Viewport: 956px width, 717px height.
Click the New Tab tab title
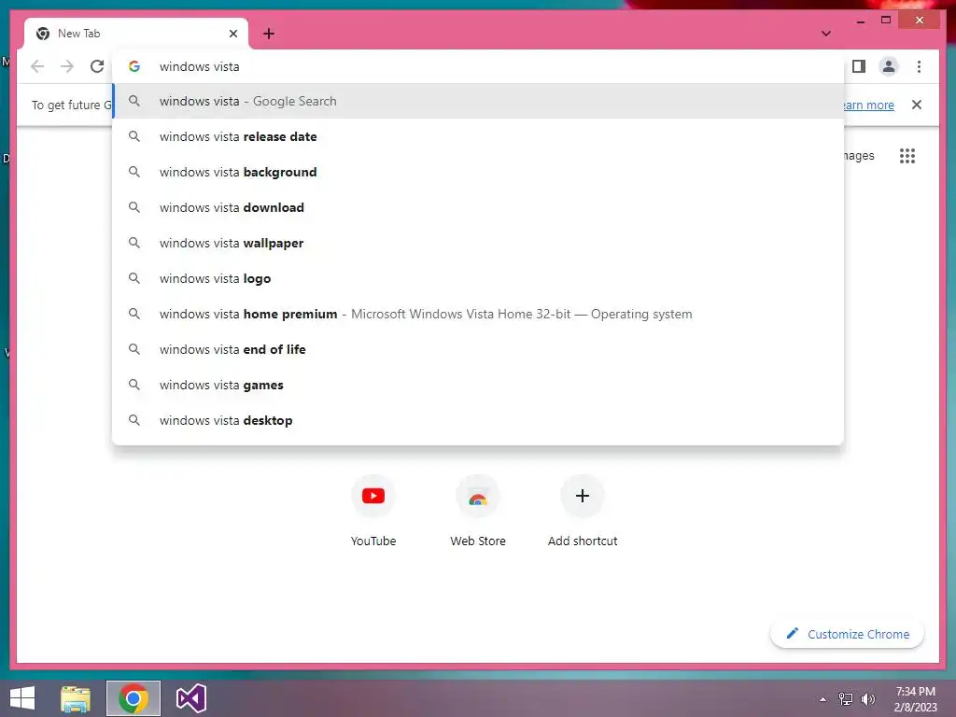pos(78,34)
